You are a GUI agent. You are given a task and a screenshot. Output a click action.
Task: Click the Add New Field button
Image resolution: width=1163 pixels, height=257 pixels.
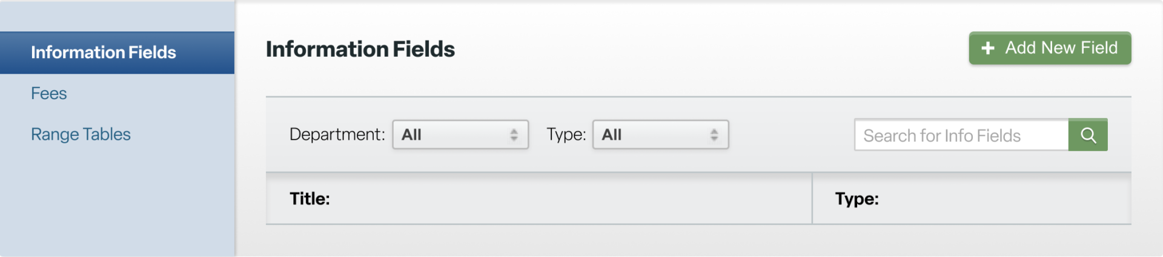1050,48
